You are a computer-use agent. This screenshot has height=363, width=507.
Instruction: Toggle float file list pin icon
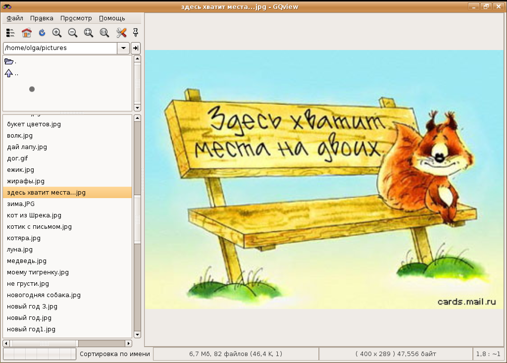[136, 33]
